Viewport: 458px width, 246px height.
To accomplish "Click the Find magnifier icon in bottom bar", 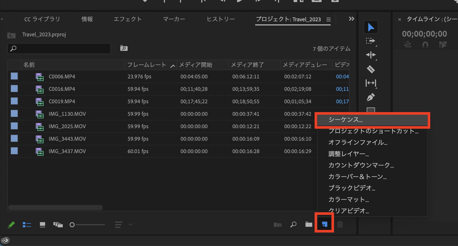I will click(x=293, y=224).
